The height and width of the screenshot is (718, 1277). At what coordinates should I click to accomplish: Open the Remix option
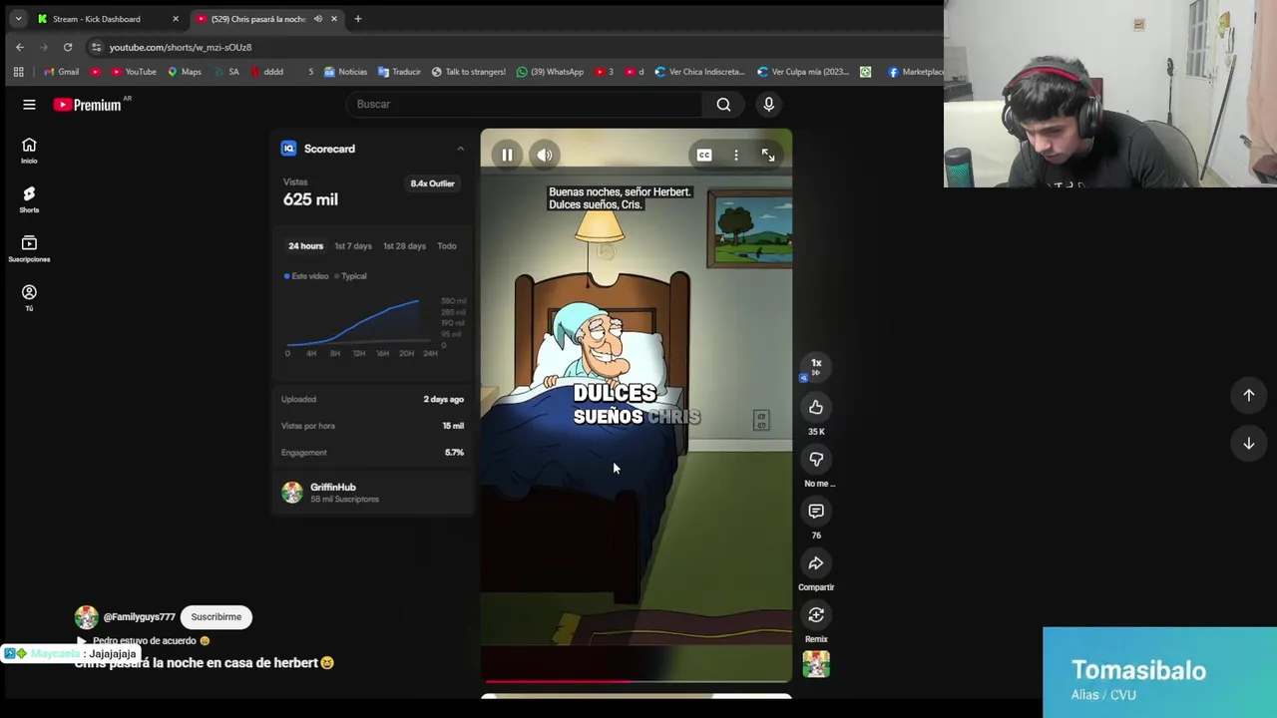(x=816, y=615)
